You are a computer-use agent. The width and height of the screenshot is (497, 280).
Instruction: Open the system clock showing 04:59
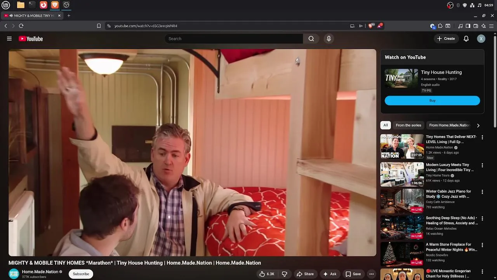[x=489, y=5]
